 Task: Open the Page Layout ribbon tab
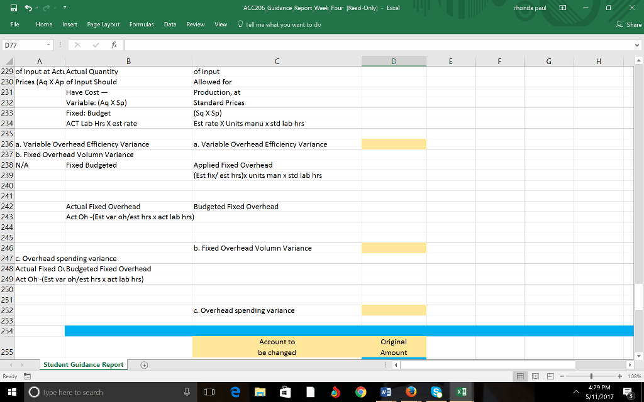103,24
